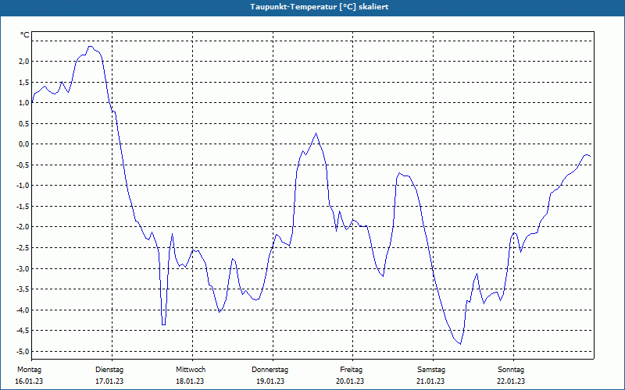Viewport: 625px width, 390px height.
Task: Select the date 18.01.23
Action: click(x=190, y=381)
